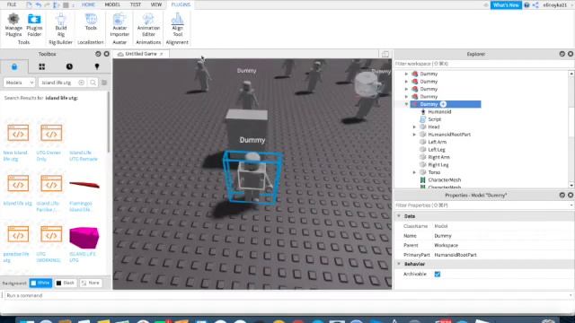This screenshot has height=323, width=575.
Task: Switch to Toolbox Inventory grid tab
Action: click(42, 66)
